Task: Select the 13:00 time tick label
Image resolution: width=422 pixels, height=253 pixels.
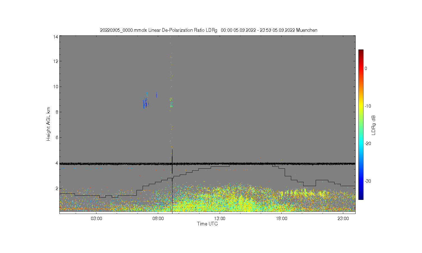Action: (220, 218)
